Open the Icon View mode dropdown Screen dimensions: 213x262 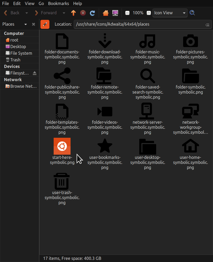pyautogui.click(x=170, y=13)
